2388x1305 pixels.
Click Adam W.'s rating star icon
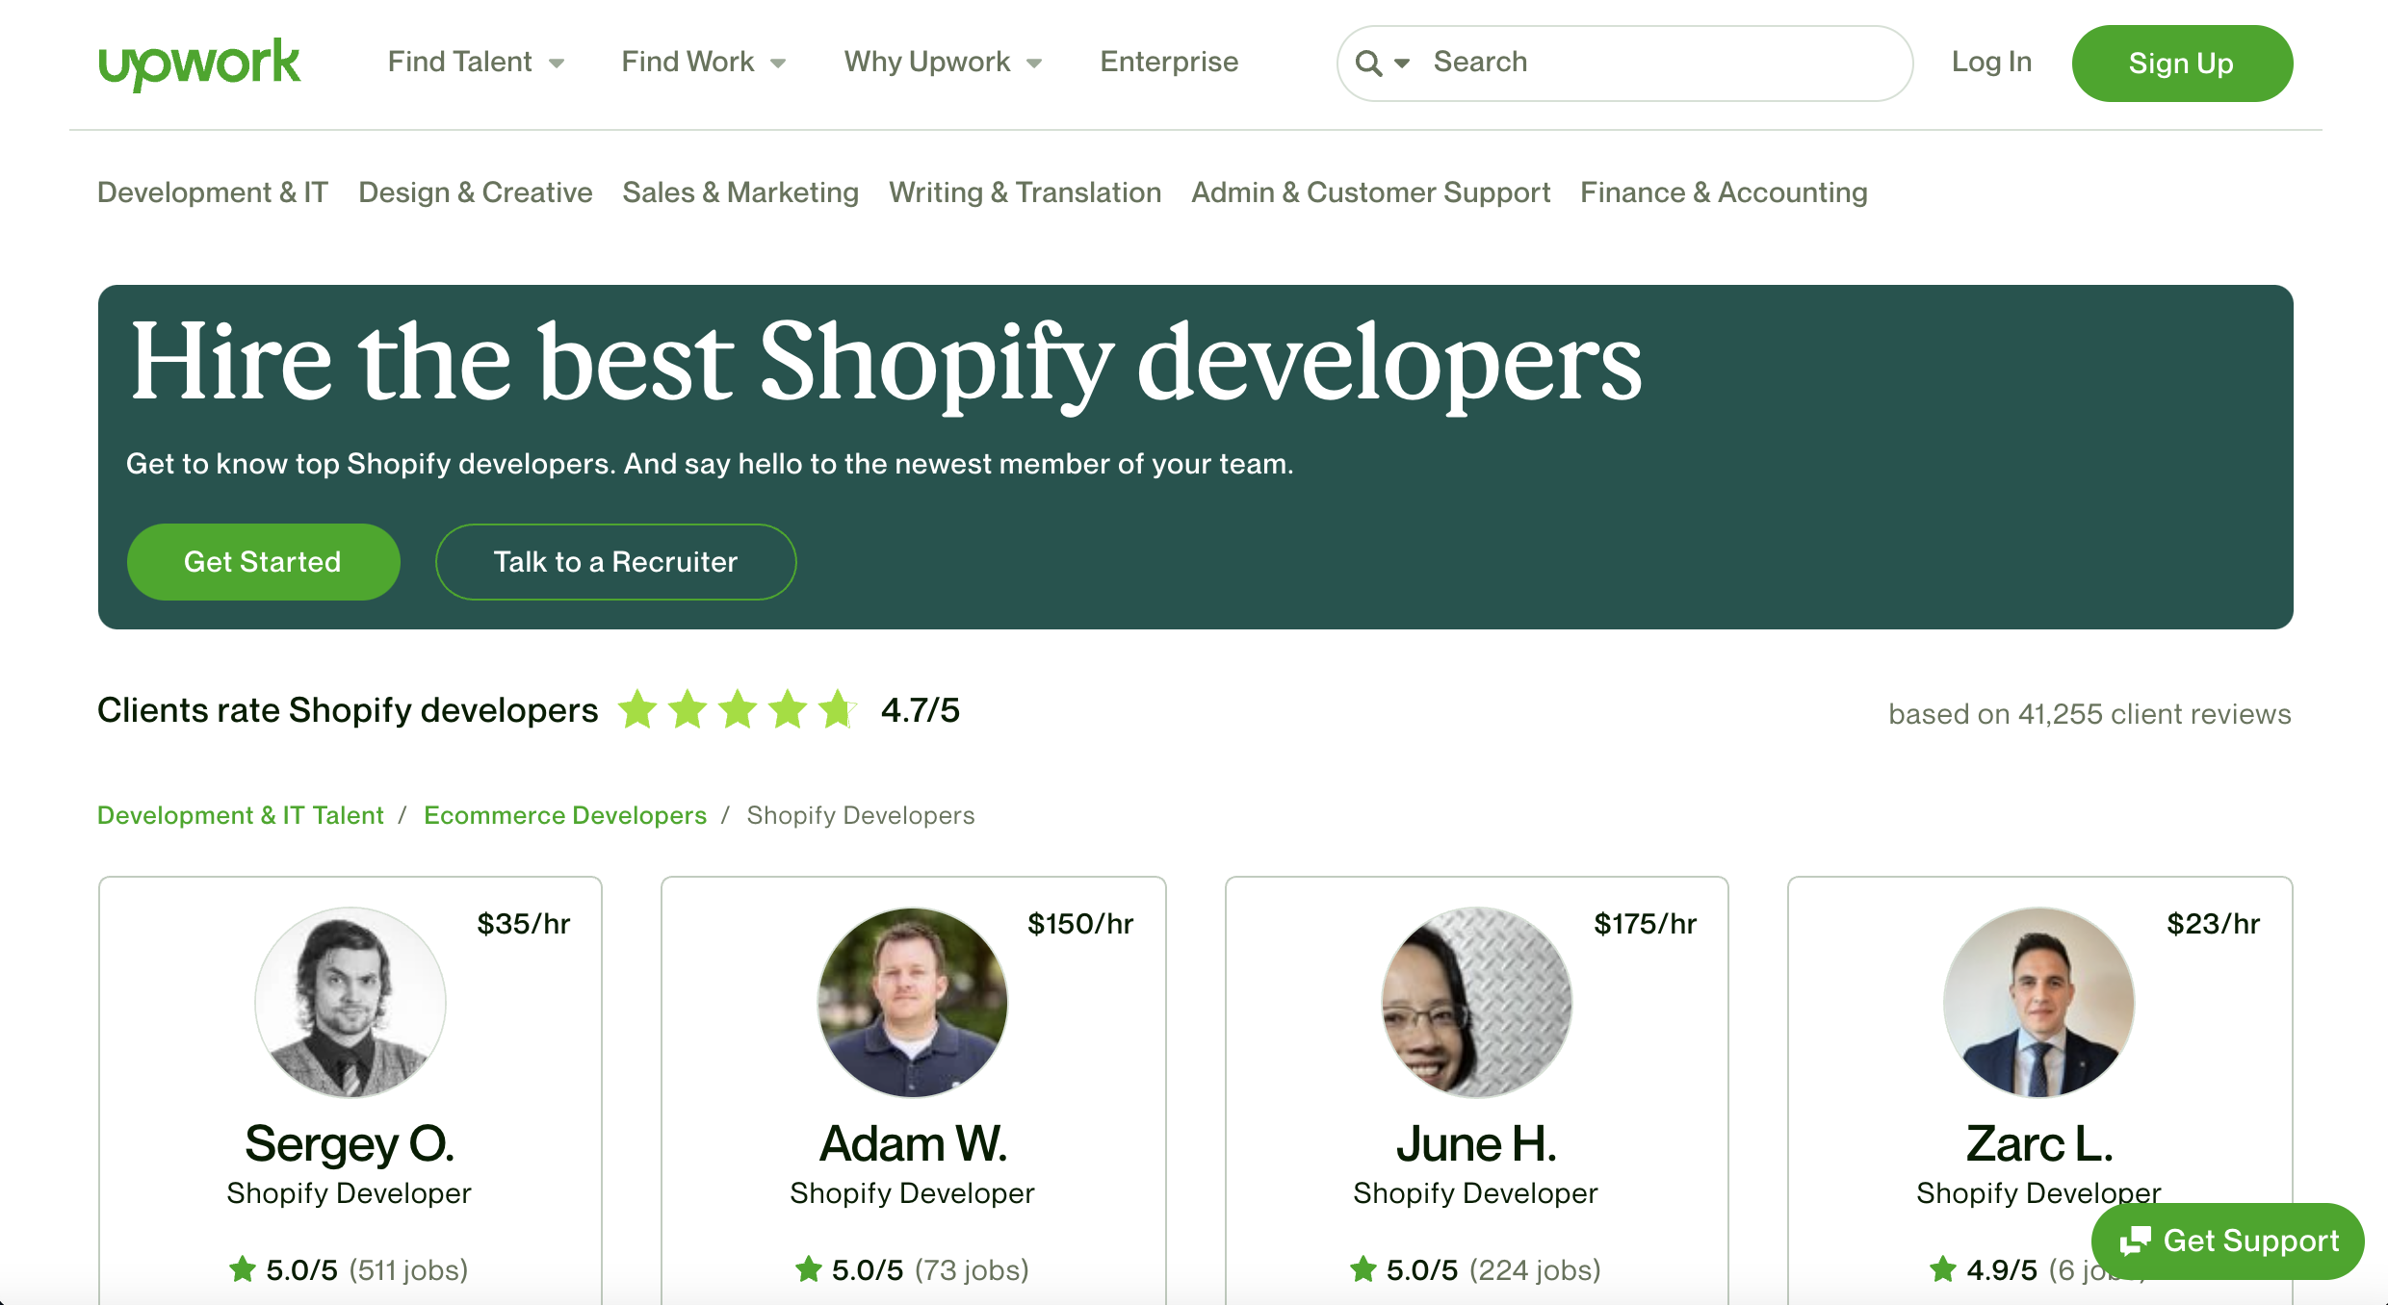[809, 1269]
